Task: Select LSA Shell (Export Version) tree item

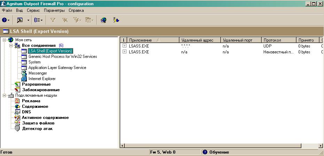Action: 50,51
